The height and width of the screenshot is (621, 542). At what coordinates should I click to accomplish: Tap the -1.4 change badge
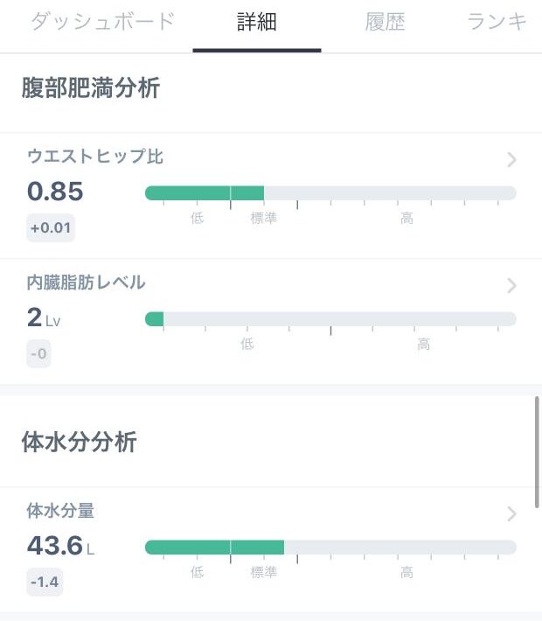tap(45, 583)
